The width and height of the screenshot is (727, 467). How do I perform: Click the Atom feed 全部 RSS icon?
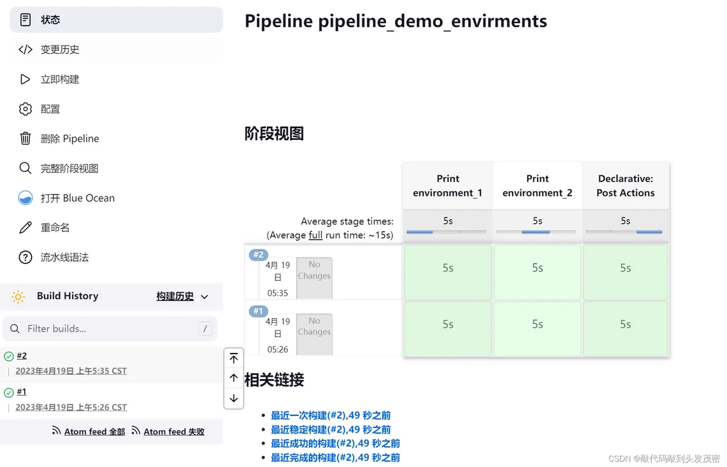click(56, 431)
